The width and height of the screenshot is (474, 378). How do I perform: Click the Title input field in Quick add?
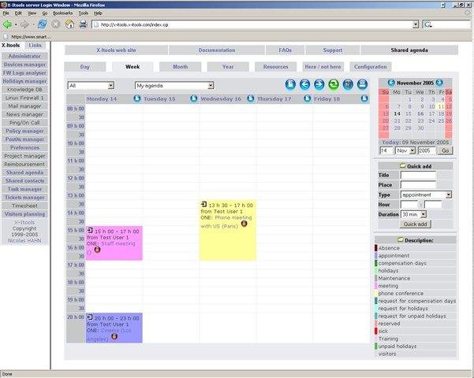pos(418,175)
